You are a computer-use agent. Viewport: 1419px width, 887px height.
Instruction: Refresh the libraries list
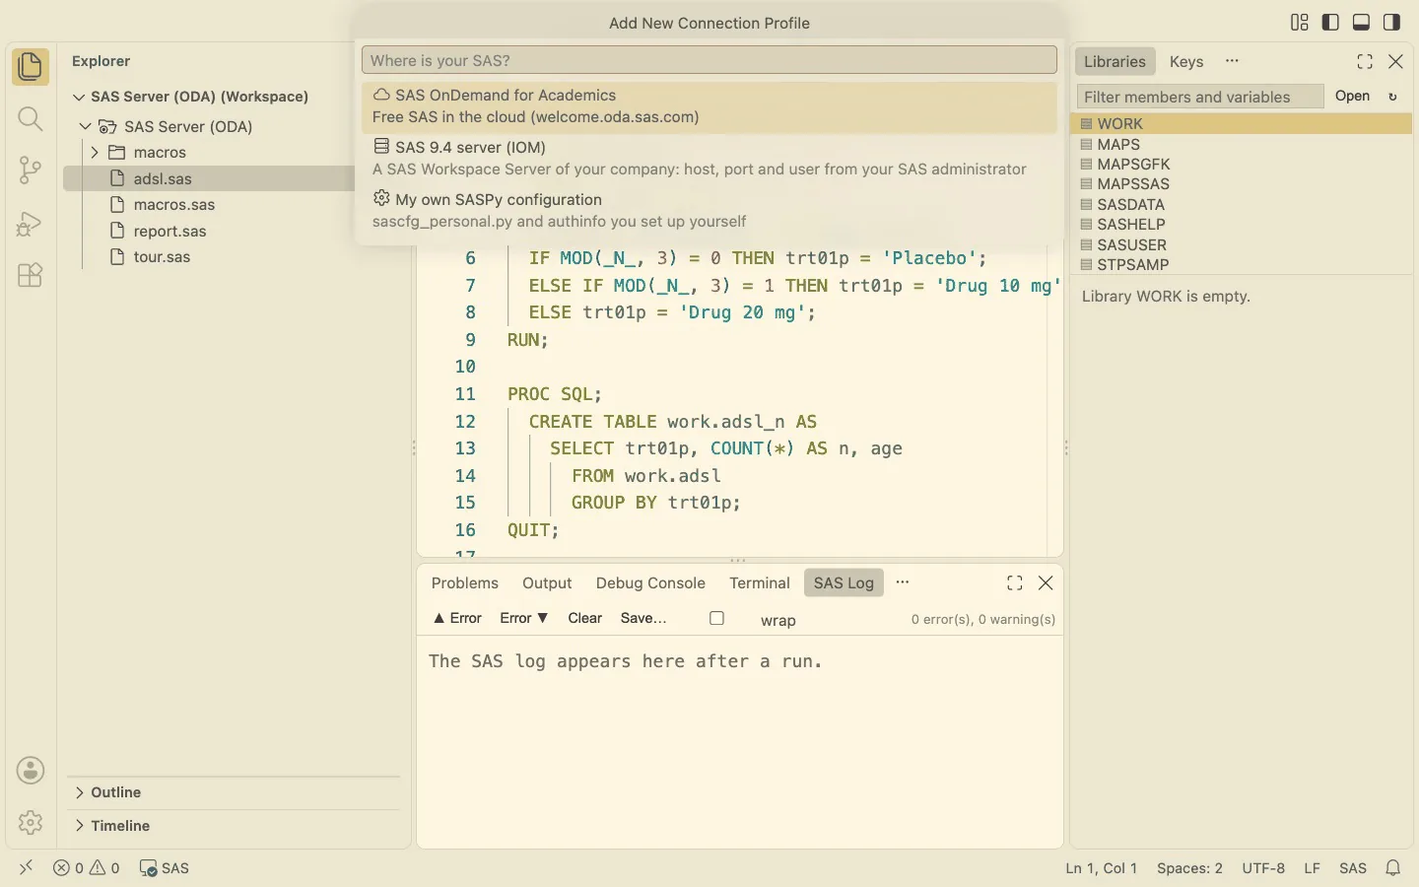(x=1392, y=97)
